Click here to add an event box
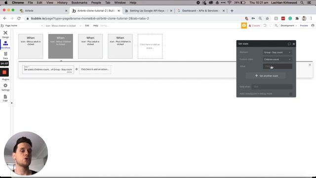This screenshot has height=178, width=316. (150, 46)
